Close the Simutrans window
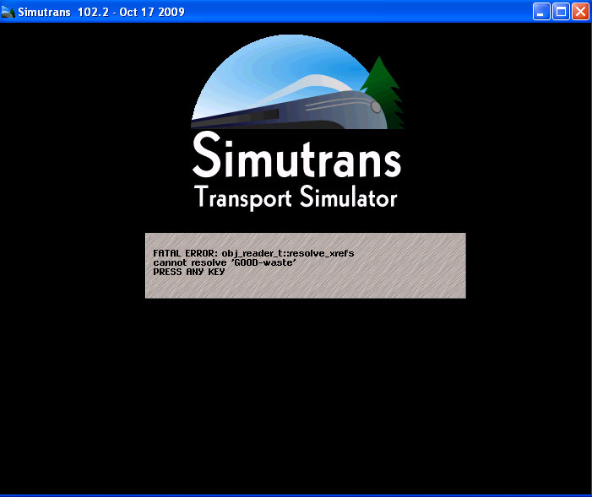Image resolution: width=592 pixels, height=497 pixels. point(580,12)
